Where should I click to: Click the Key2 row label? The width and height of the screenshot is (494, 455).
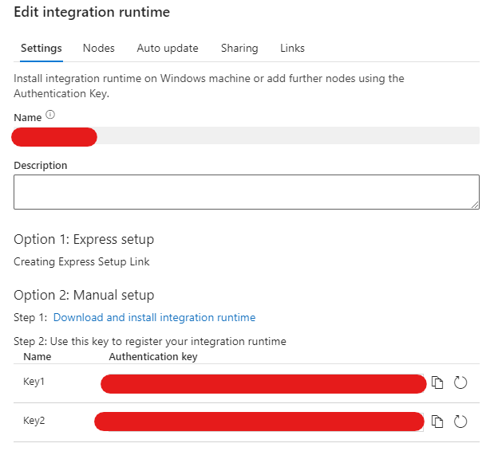click(x=34, y=420)
